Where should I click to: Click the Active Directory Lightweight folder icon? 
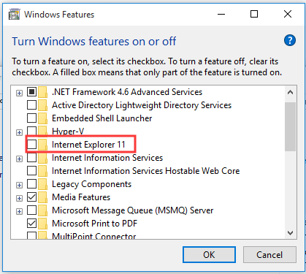(x=42, y=105)
